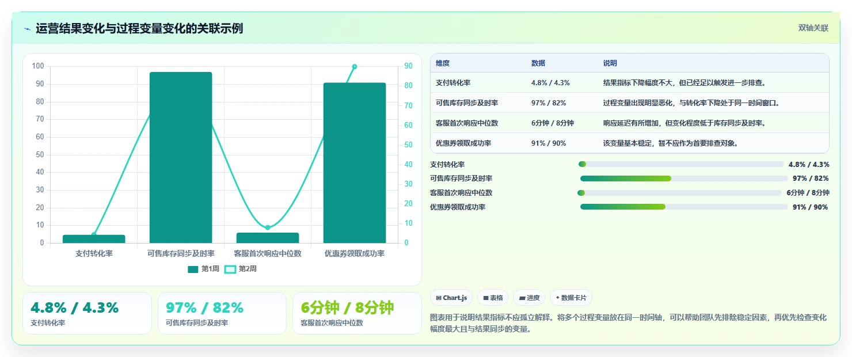Click the 优惠券领取成功率 progress bar

[x=683, y=207]
